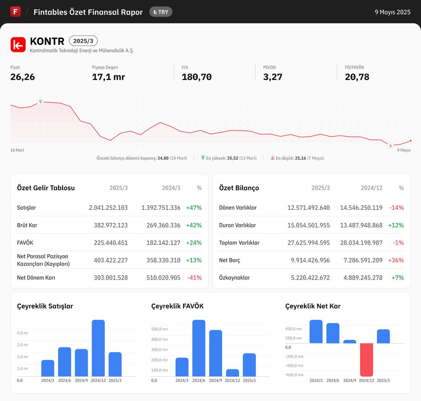Click the Çeyreklik FAVÖK chart title

click(178, 306)
